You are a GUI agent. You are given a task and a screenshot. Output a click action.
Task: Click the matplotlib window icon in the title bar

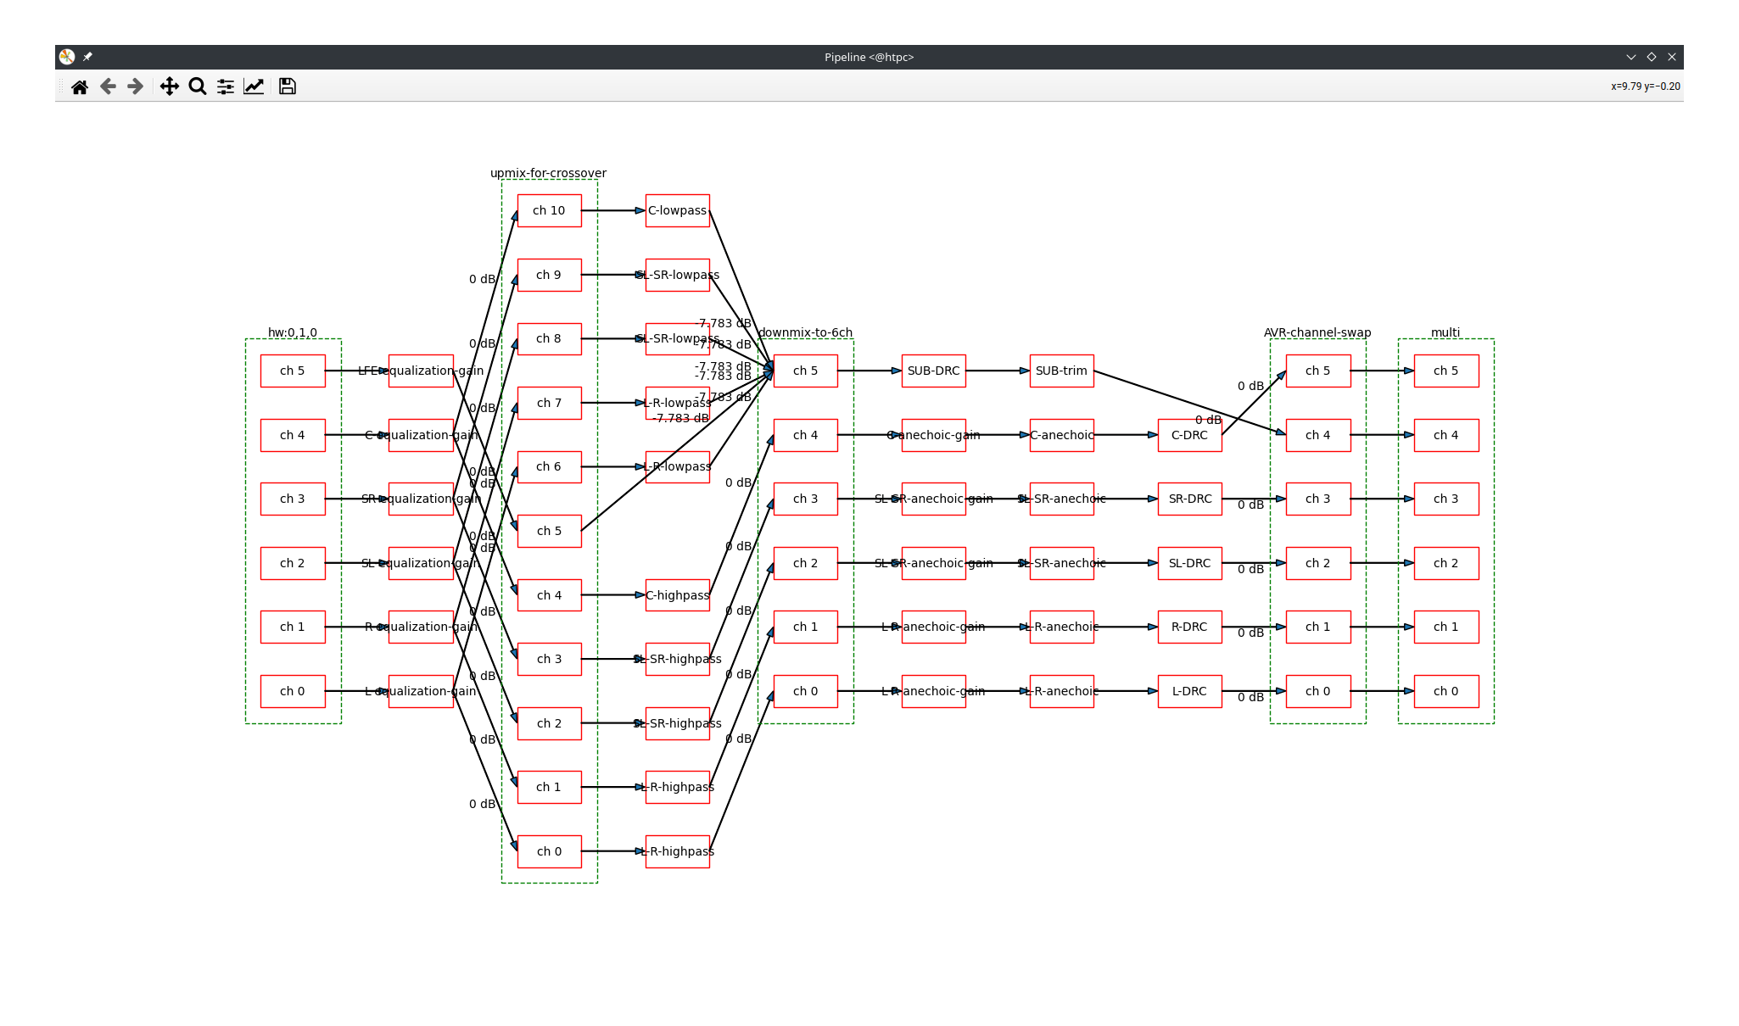tap(67, 57)
